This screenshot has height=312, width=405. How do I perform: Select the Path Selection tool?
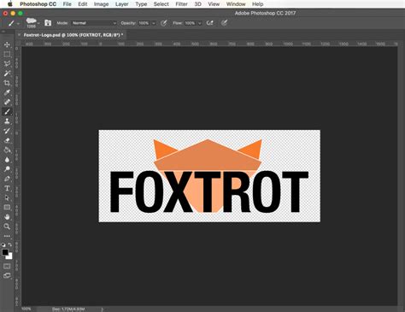point(7,197)
